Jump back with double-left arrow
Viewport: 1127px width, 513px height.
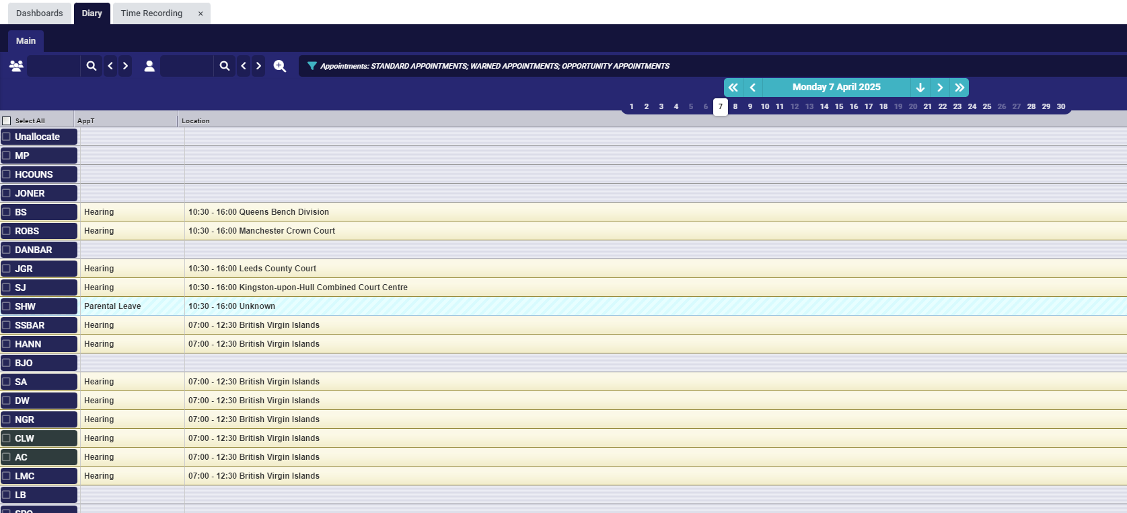733,88
